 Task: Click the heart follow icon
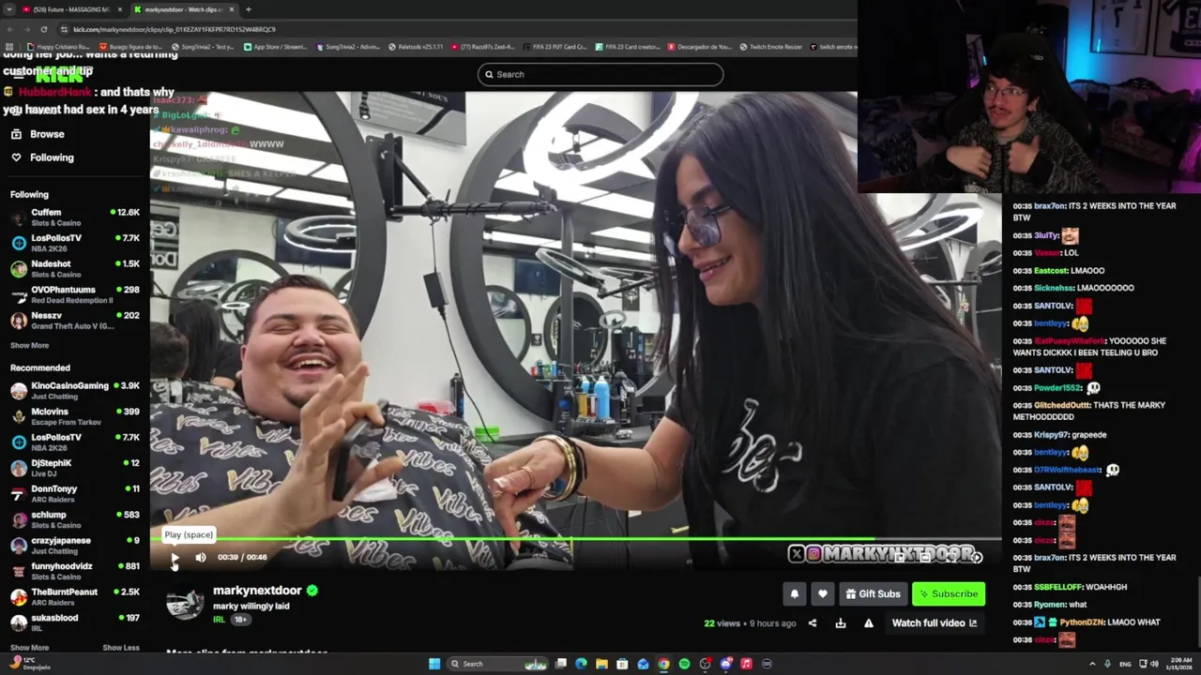click(x=823, y=593)
